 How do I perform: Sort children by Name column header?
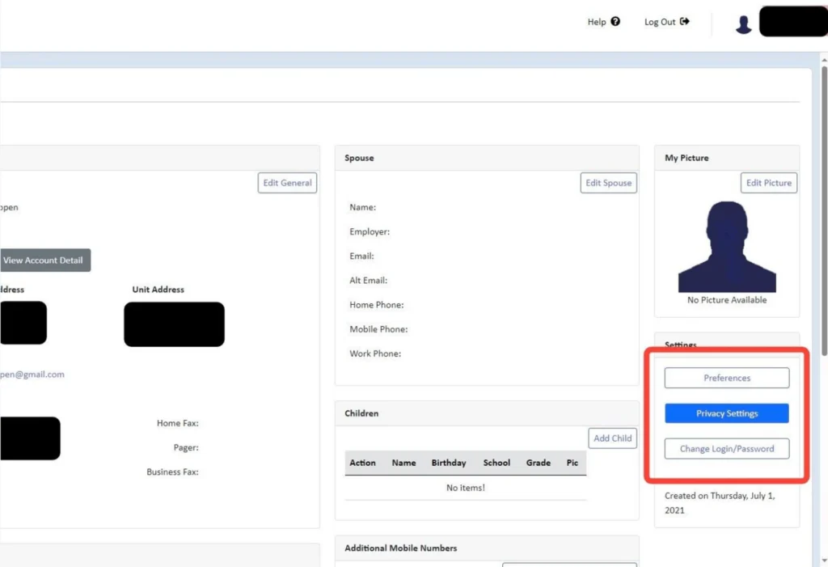point(403,463)
